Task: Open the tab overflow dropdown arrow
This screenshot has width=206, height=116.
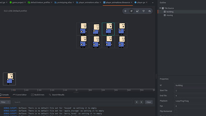Action: pos(153,3)
